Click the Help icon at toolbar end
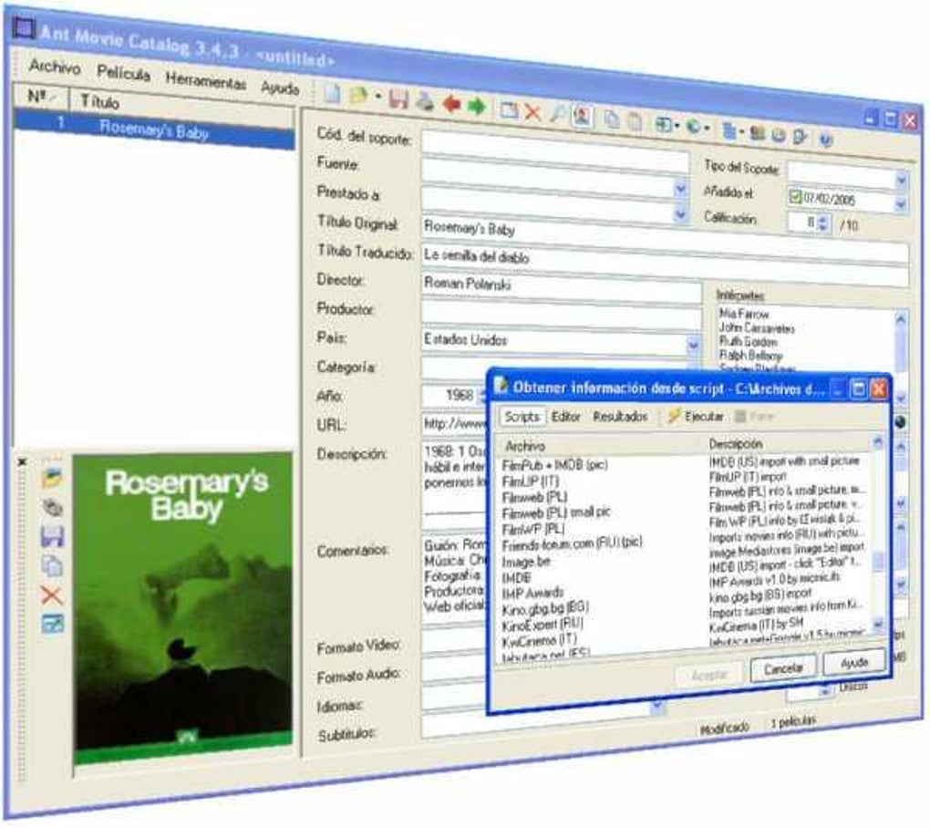The image size is (930, 828). [x=826, y=140]
